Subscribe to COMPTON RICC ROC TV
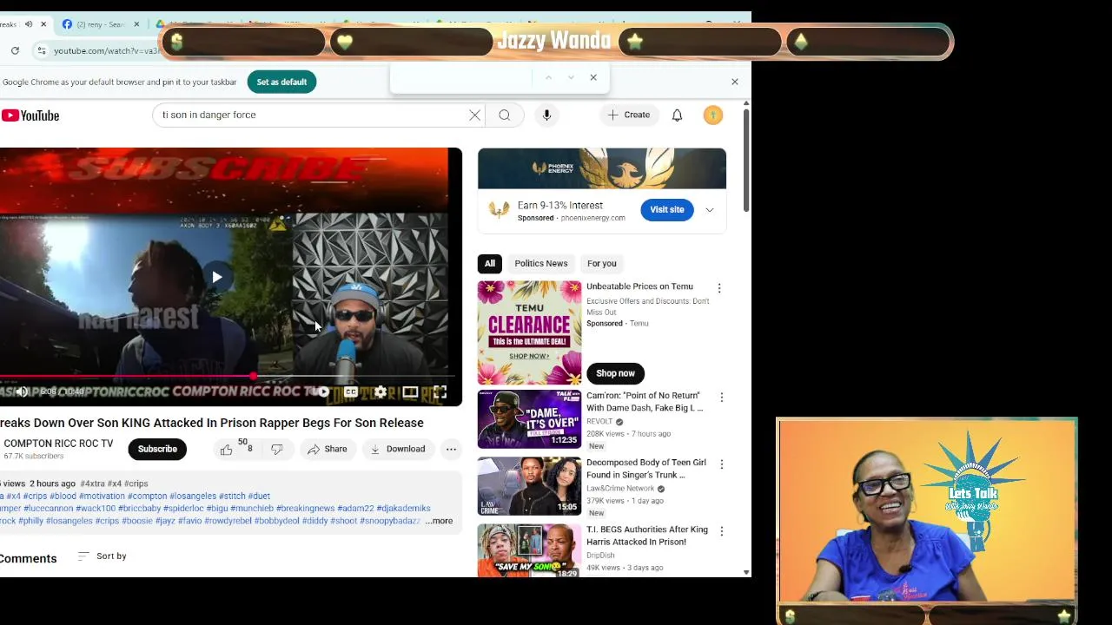The width and height of the screenshot is (1112, 625). coord(157,449)
